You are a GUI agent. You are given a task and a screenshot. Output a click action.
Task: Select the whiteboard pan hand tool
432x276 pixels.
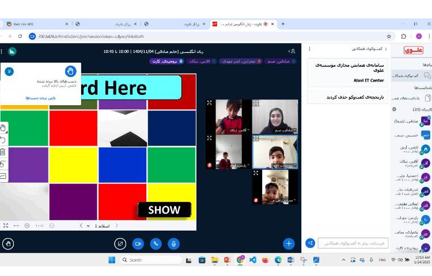click(3, 128)
